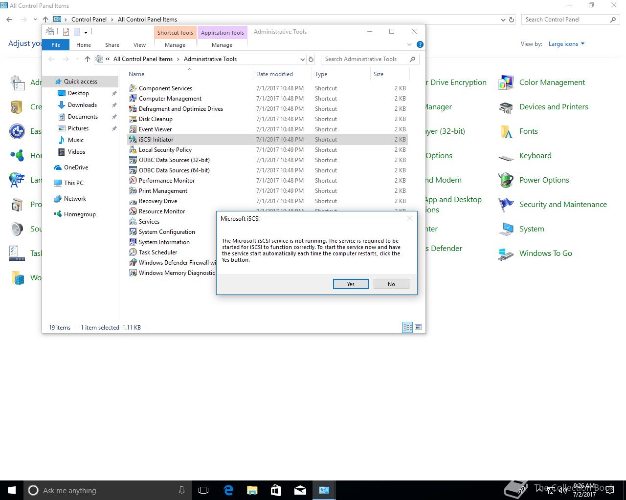Select the Print Management icon

pyautogui.click(x=133, y=191)
